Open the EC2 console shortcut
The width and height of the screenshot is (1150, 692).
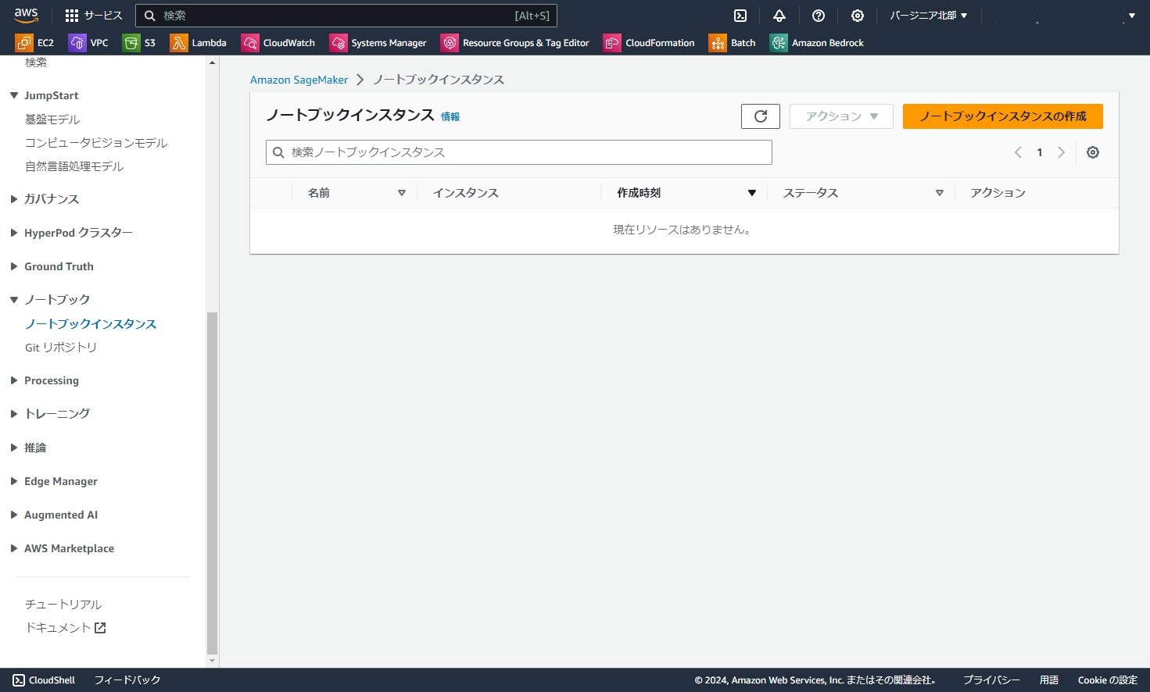35,43
